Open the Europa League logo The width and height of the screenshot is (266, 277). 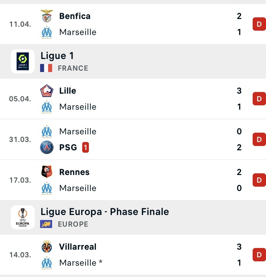(23, 217)
